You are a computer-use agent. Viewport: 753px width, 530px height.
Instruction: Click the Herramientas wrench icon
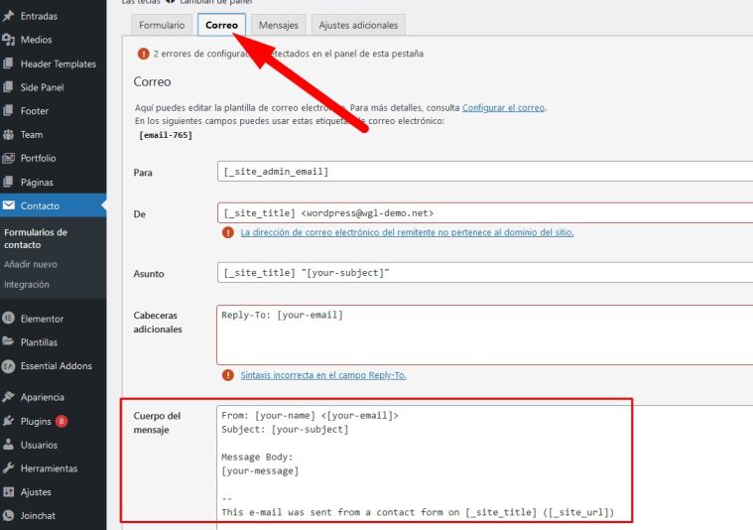(x=9, y=468)
